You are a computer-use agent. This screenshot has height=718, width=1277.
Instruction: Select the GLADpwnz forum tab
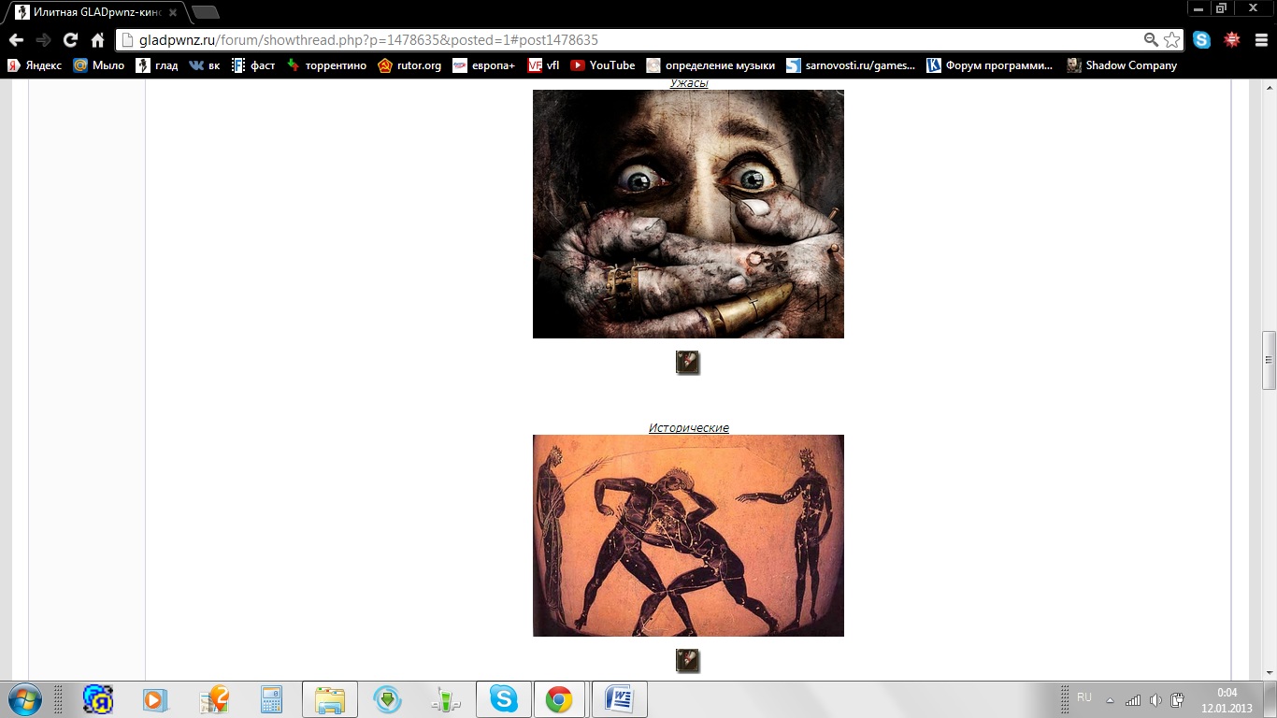pos(92,13)
